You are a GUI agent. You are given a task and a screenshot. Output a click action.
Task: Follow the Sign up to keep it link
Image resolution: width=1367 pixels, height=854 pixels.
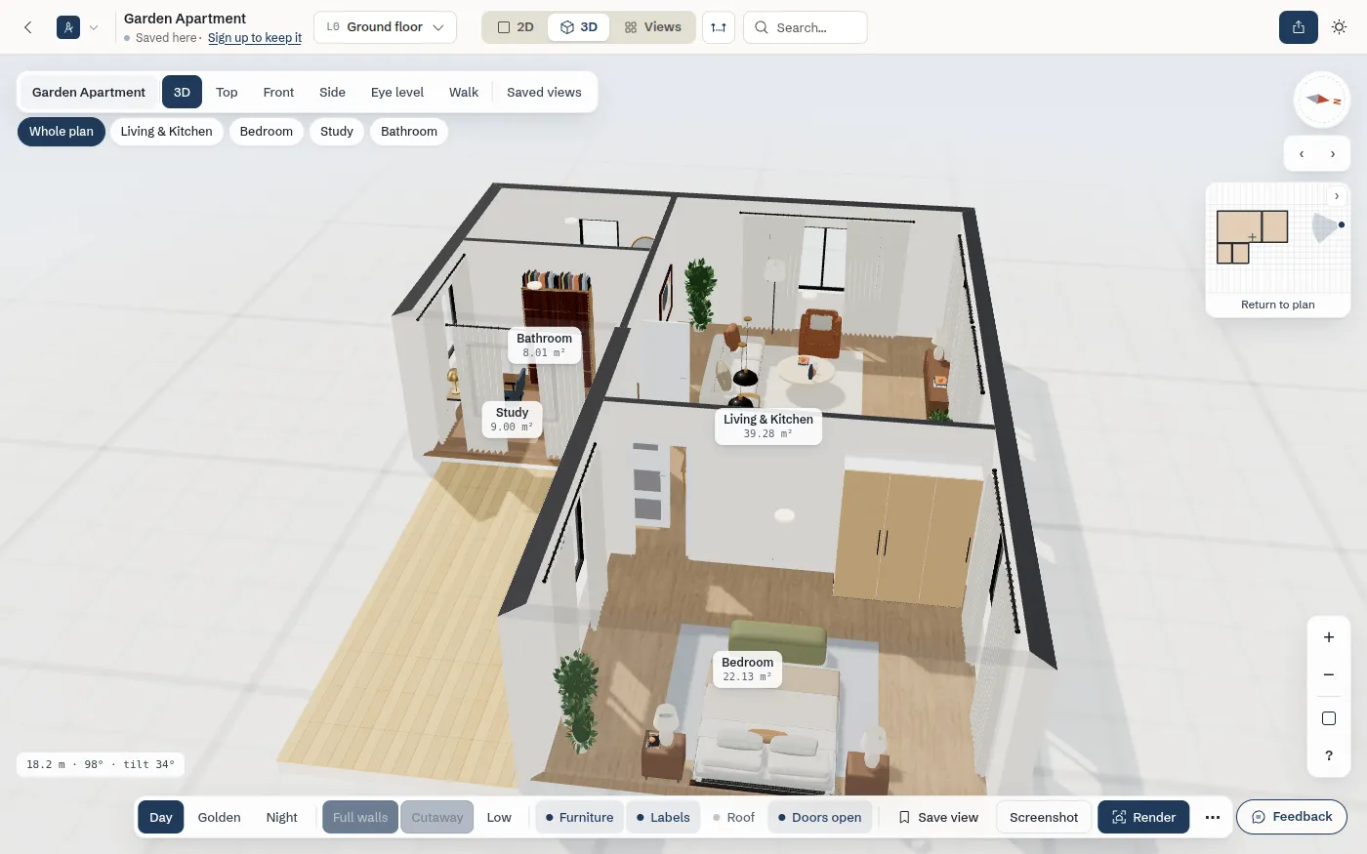[x=255, y=38]
